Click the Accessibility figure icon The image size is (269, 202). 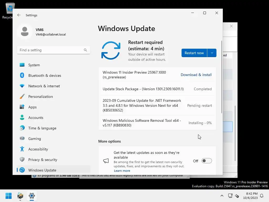22,149
